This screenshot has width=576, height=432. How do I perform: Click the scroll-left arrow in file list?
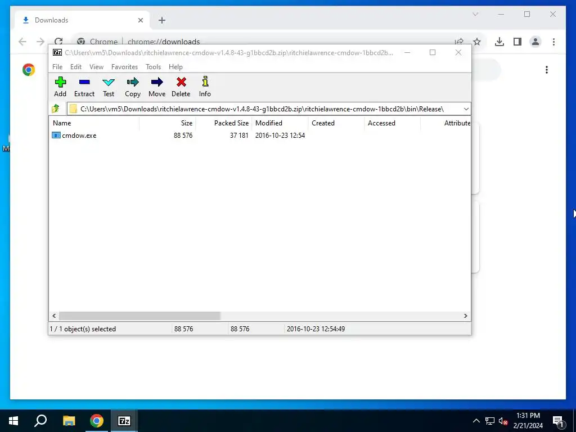[x=54, y=316]
